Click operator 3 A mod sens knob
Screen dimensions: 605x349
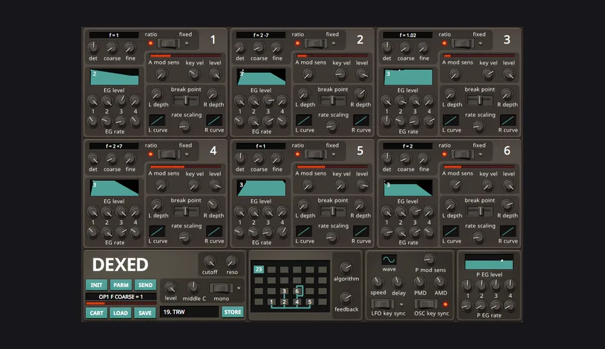coord(455,74)
